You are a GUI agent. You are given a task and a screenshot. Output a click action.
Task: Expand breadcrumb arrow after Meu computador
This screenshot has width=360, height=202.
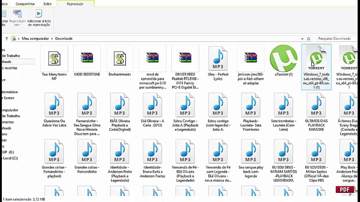pyautogui.click(x=52, y=38)
